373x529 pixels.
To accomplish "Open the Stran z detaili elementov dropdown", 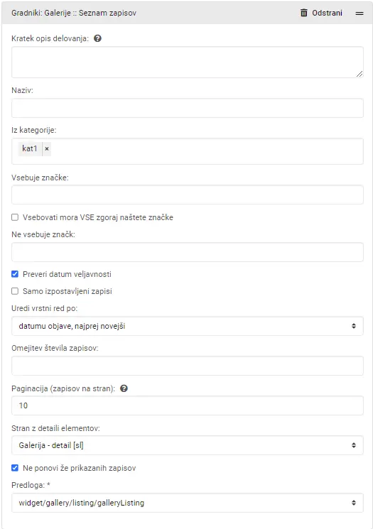I will tap(188, 445).
